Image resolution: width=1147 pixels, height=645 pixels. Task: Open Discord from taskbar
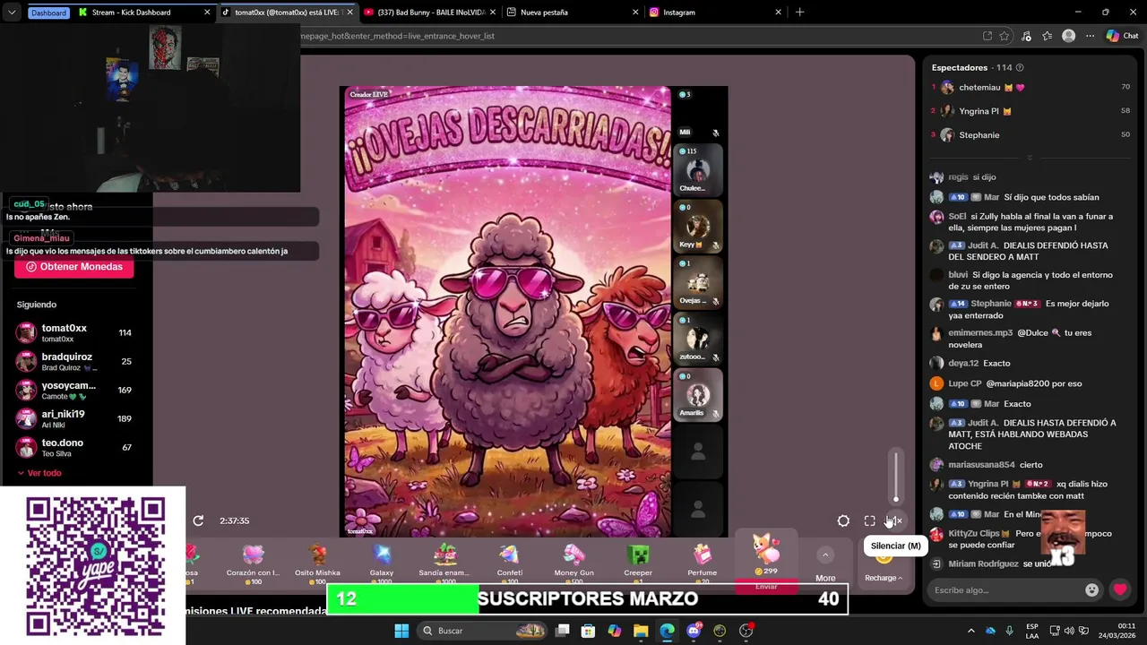(x=694, y=631)
